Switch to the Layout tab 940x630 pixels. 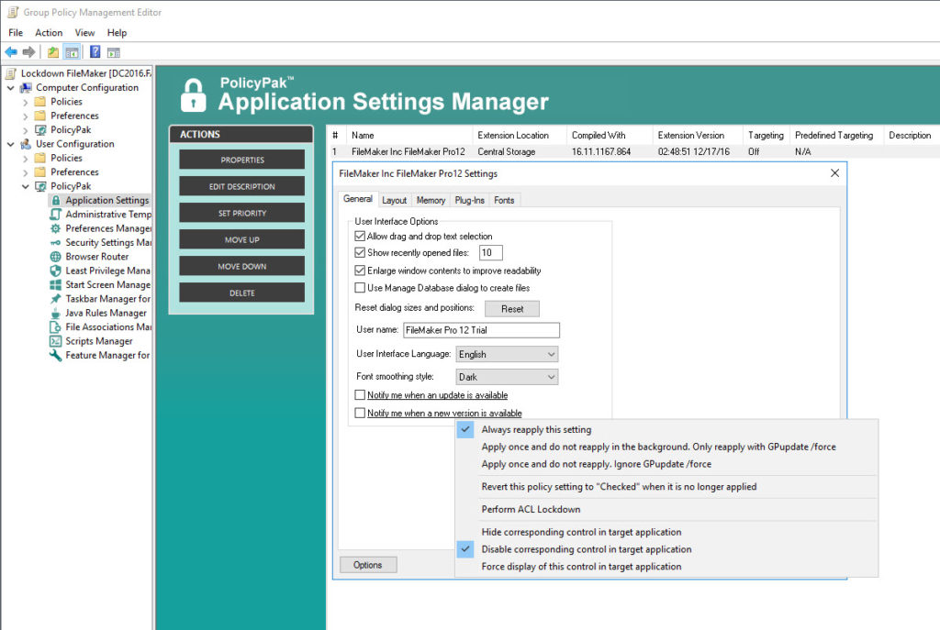pos(394,200)
